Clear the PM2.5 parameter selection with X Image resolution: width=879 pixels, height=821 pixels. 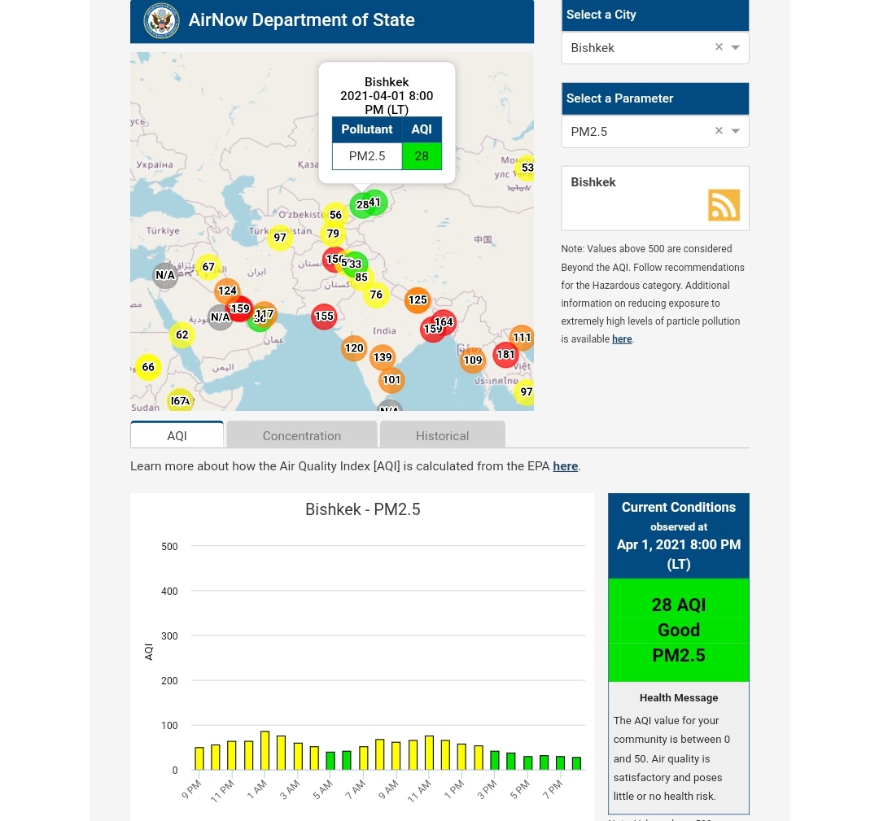click(719, 131)
